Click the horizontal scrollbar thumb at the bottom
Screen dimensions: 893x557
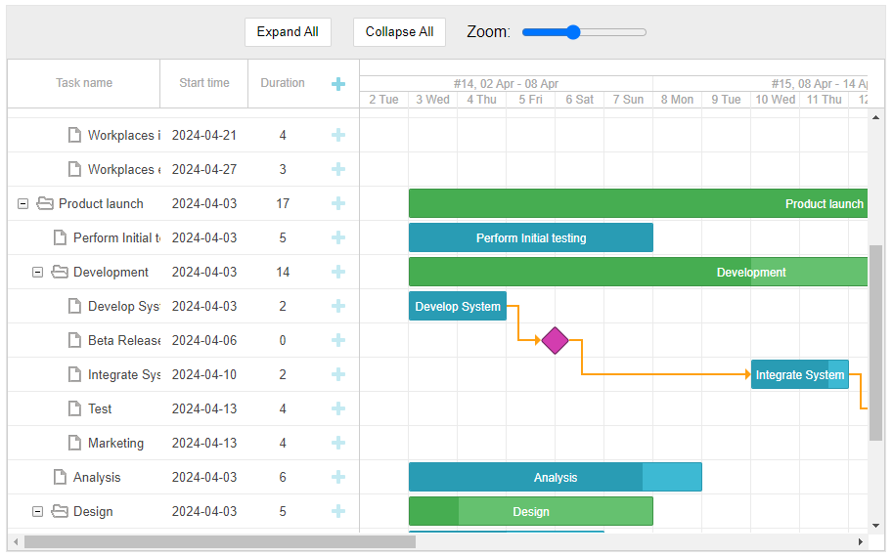[x=220, y=541]
